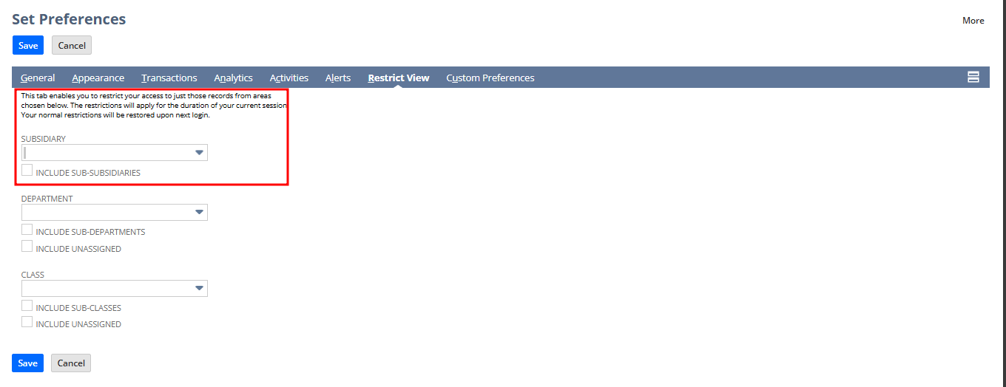Expand the Department dropdown list
The width and height of the screenshot is (1006, 387).
(199, 213)
